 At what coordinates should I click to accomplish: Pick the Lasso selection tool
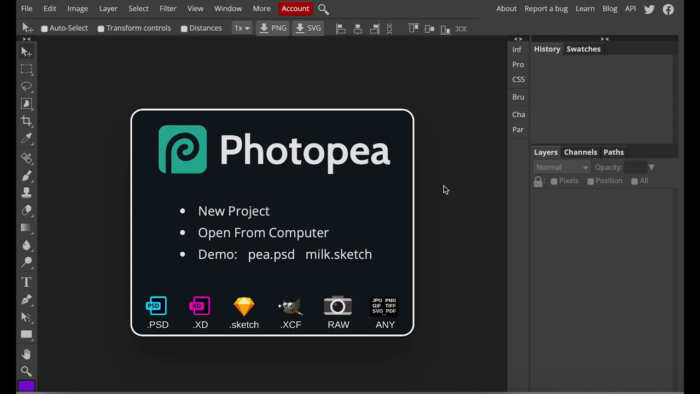pos(26,86)
